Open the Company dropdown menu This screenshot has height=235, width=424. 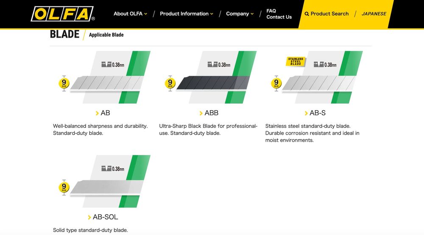pyautogui.click(x=240, y=14)
